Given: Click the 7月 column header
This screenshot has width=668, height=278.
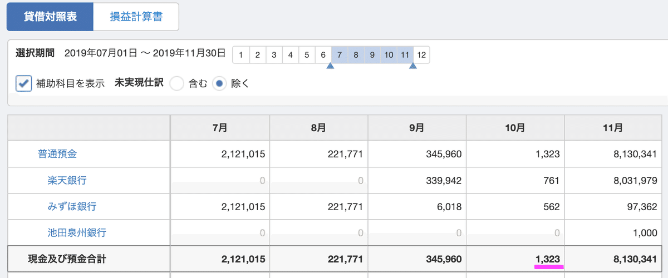Looking at the screenshot, I should (x=220, y=128).
